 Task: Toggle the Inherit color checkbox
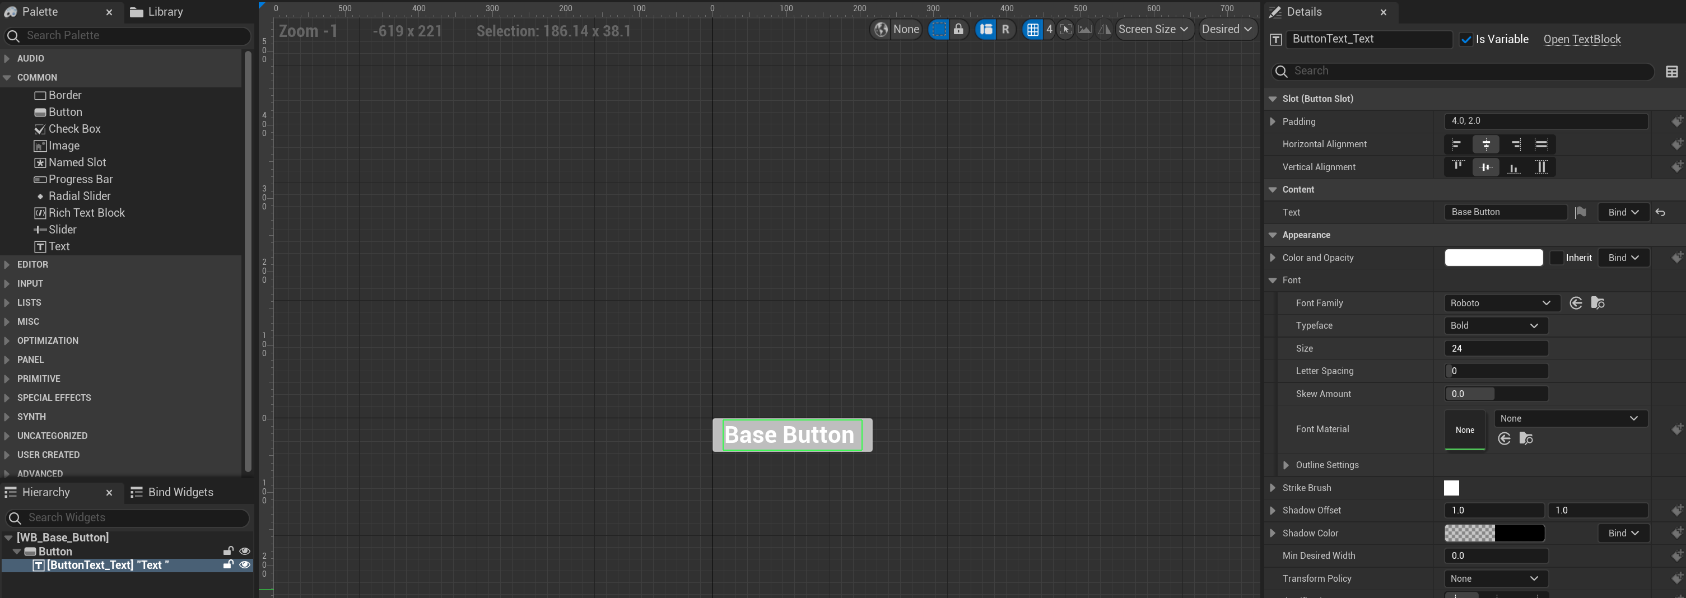point(1557,258)
